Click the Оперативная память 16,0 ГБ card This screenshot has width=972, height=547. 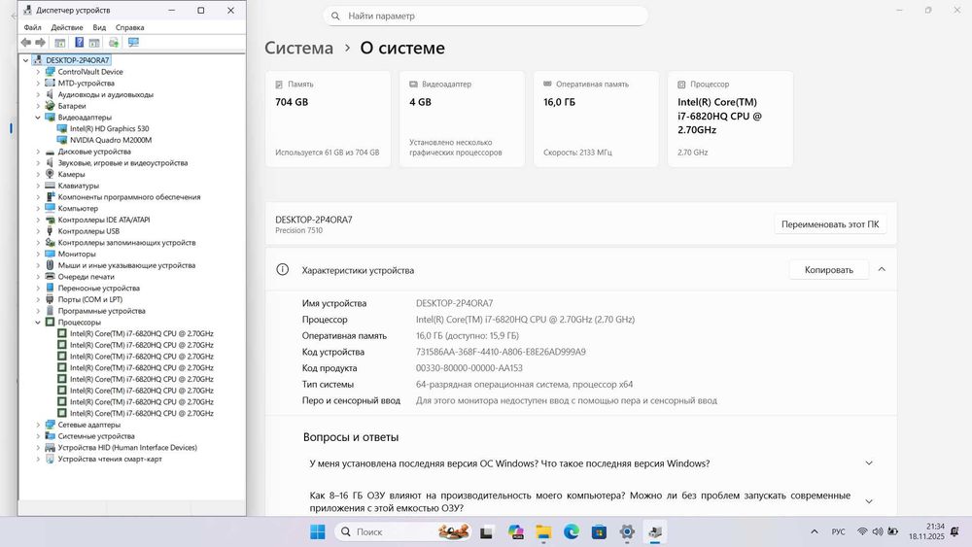tap(597, 119)
